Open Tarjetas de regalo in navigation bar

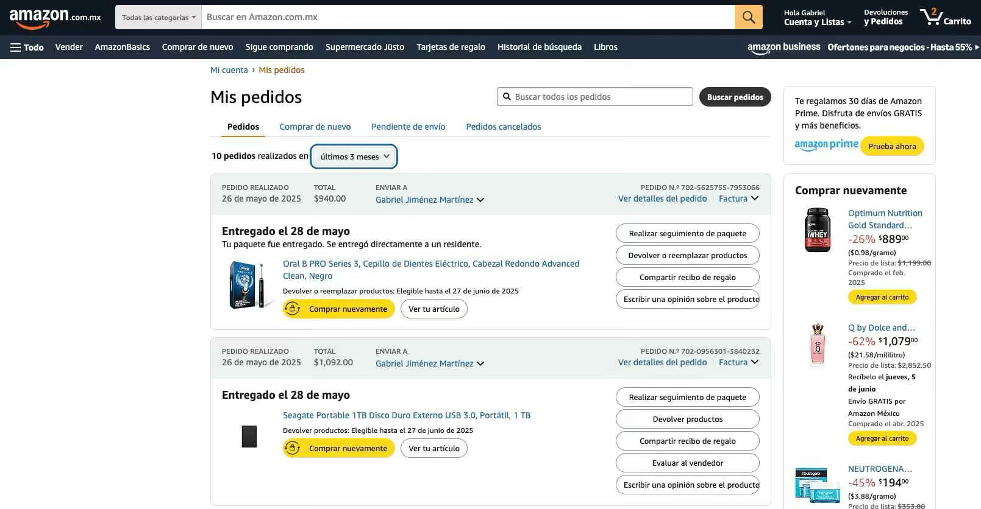pyautogui.click(x=451, y=47)
